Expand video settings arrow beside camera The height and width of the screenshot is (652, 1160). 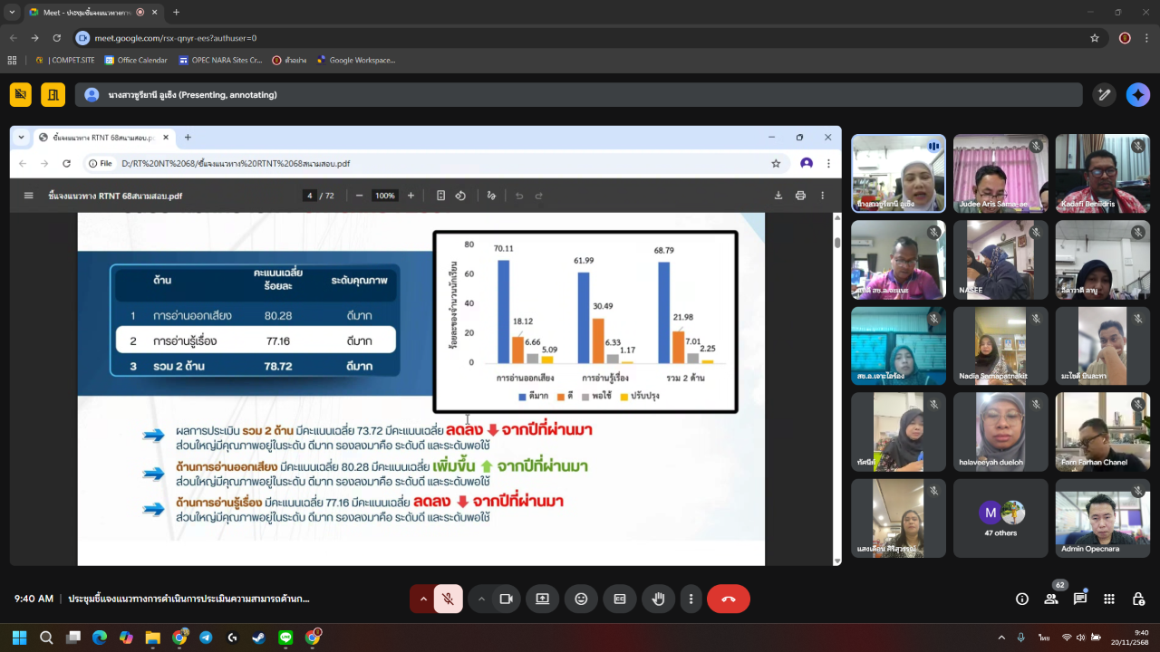click(x=481, y=599)
